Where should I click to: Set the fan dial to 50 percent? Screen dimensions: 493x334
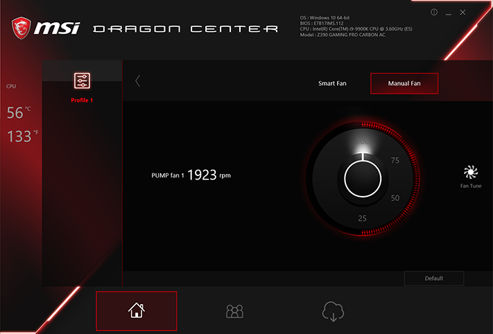(x=395, y=198)
